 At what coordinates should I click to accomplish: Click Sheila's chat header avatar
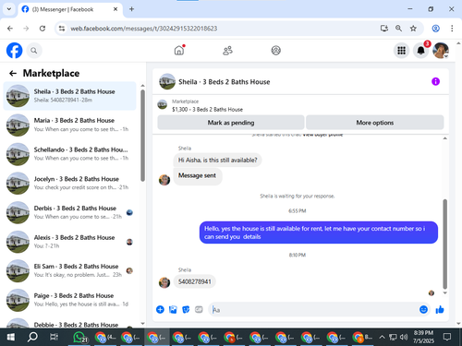[167, 81]
